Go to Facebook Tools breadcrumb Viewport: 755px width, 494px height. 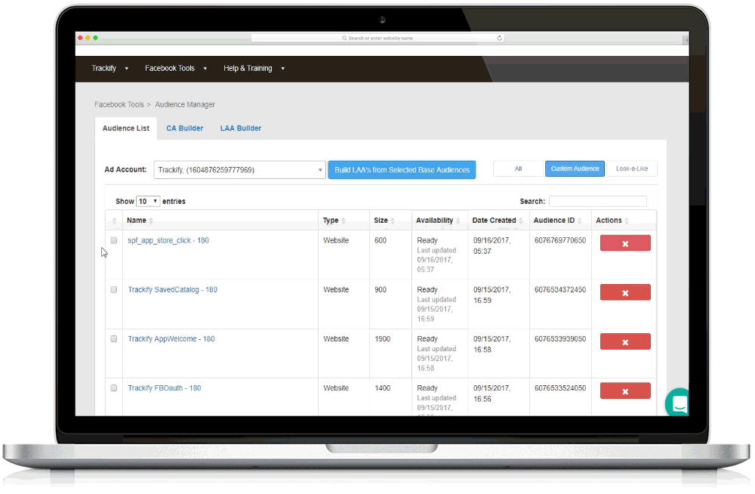pyautogui.click(x=119, y=104)
